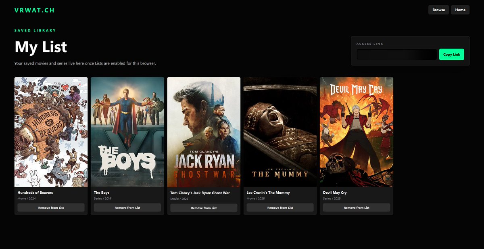The image size is (484, 249).
Task: Open the Jack Ryan: Ghost War poster
Action: tap(204, 132)
